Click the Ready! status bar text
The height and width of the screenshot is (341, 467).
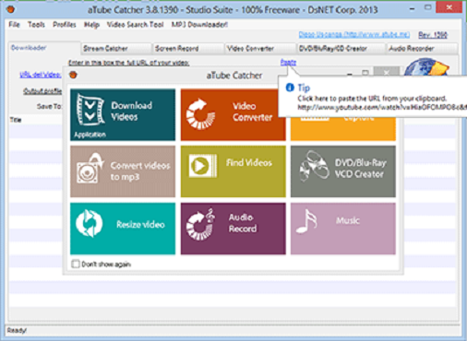coord(17,330)
